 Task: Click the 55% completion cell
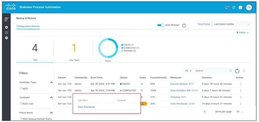153,84
